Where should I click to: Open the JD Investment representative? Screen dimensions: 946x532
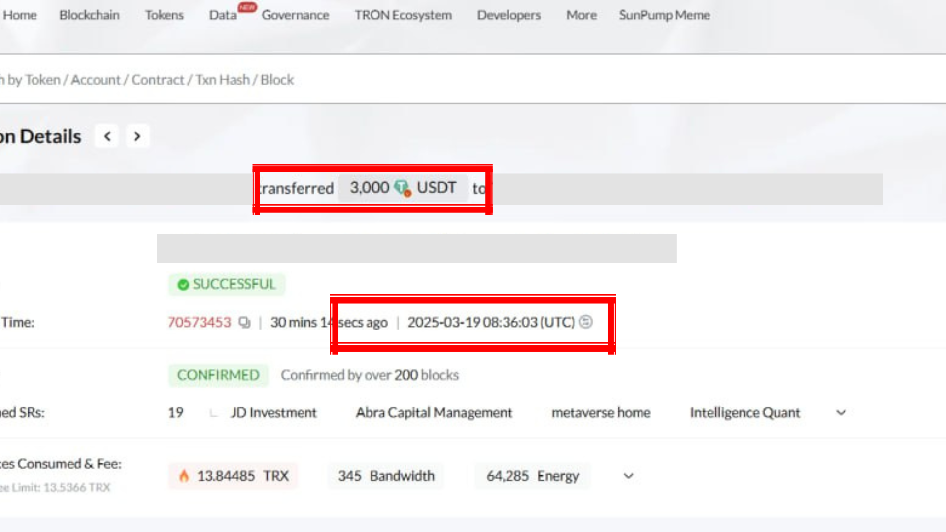(x=273, y=413)
